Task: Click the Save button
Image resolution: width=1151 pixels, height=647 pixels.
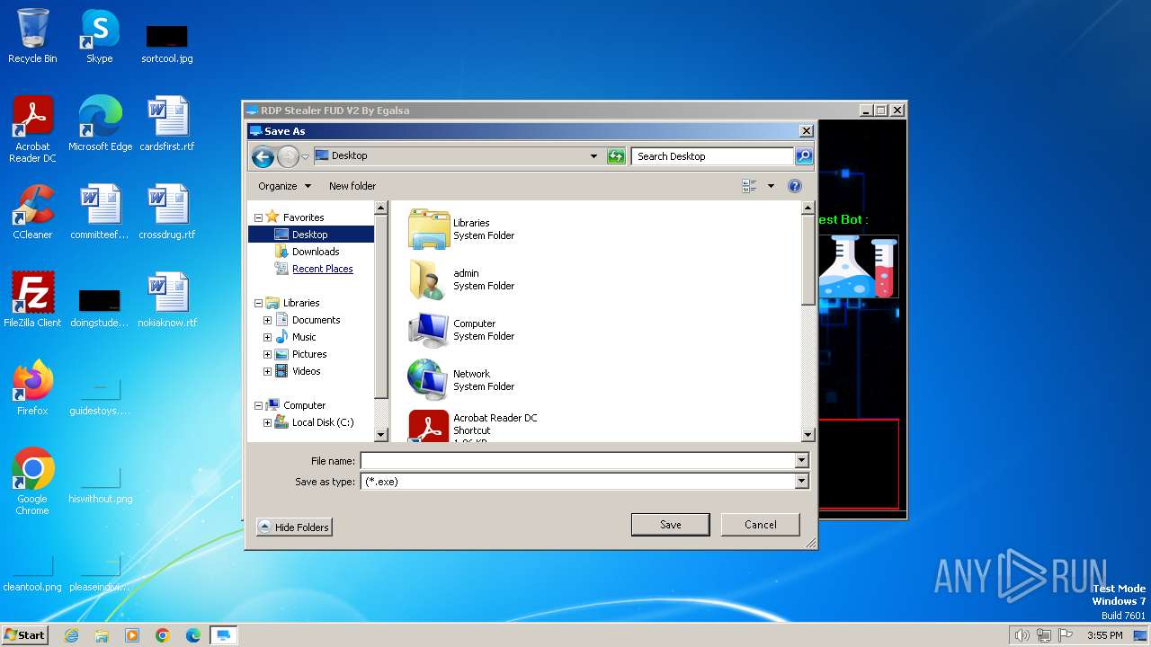Action: (670, 525)
